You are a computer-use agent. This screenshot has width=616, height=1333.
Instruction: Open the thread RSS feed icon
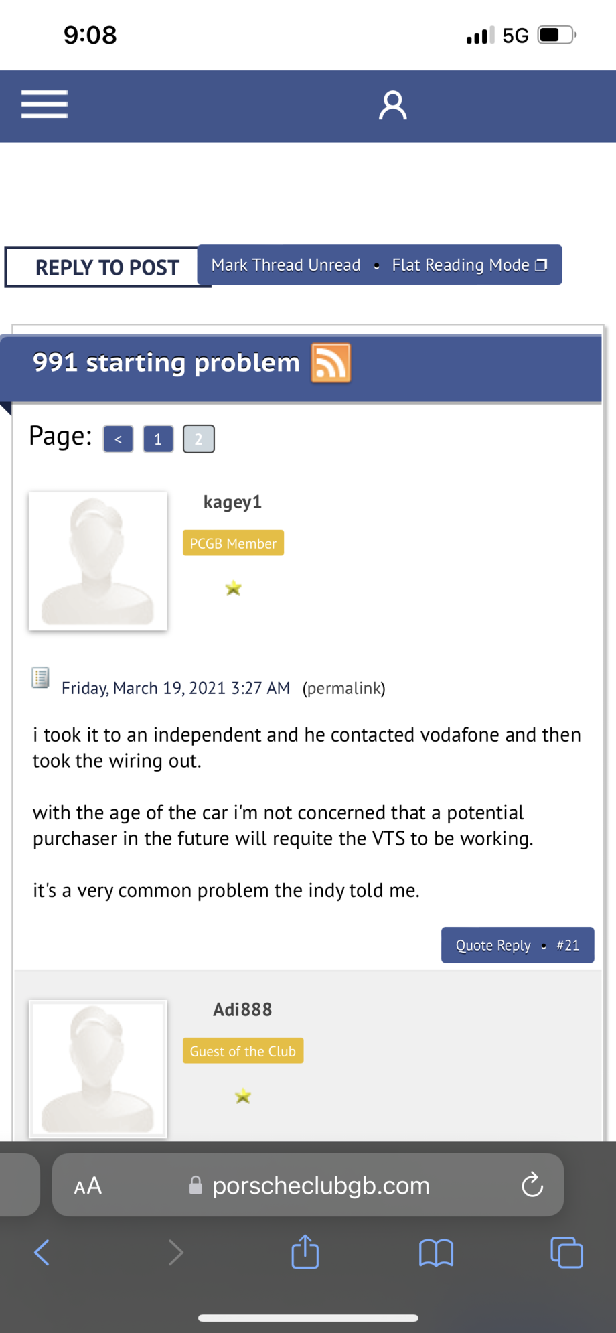[x=331, y=363]
